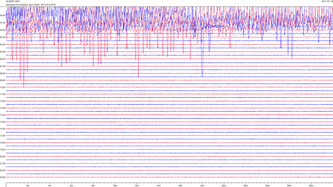This screenshot has height=187, width=333.
Task: Click the station code IG.SESP..SHZ
Action: pos(13,1)
